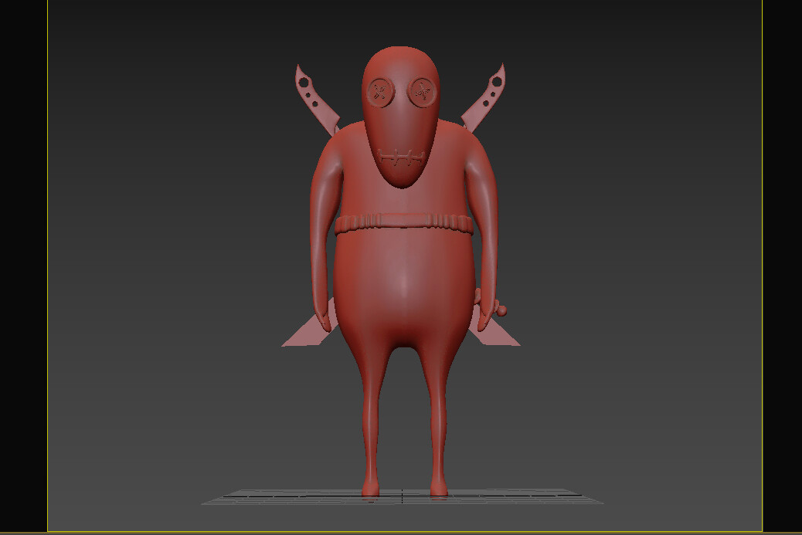Select the character's left foot

[x=371, y=491]
